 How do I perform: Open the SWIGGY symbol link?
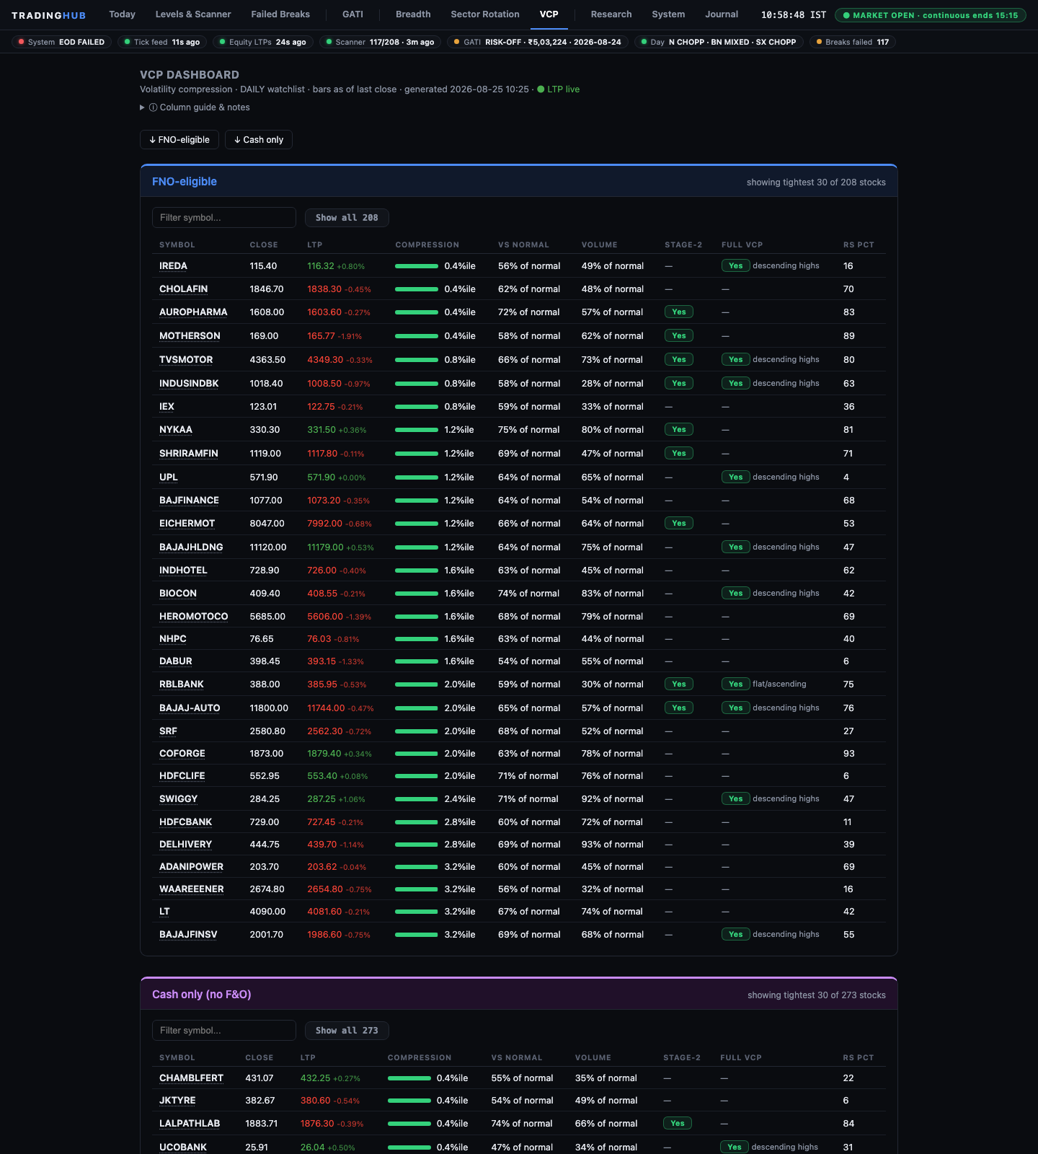pyautogui.click(x=178, y=799)
